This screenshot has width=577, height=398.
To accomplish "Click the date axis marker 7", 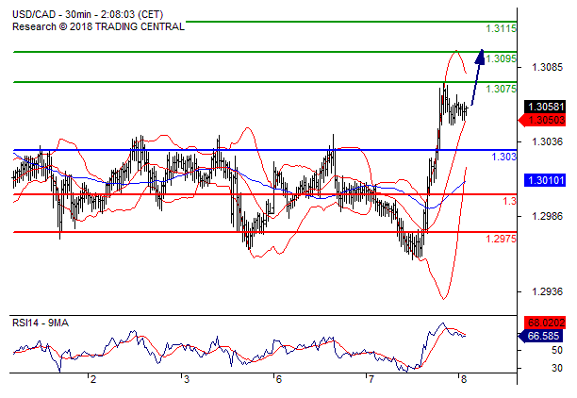I will [371, 379].
